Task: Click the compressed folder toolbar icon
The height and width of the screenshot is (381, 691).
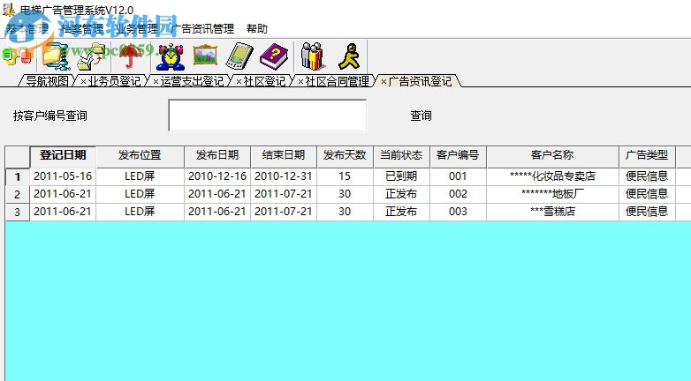Action: click(57, 56)
